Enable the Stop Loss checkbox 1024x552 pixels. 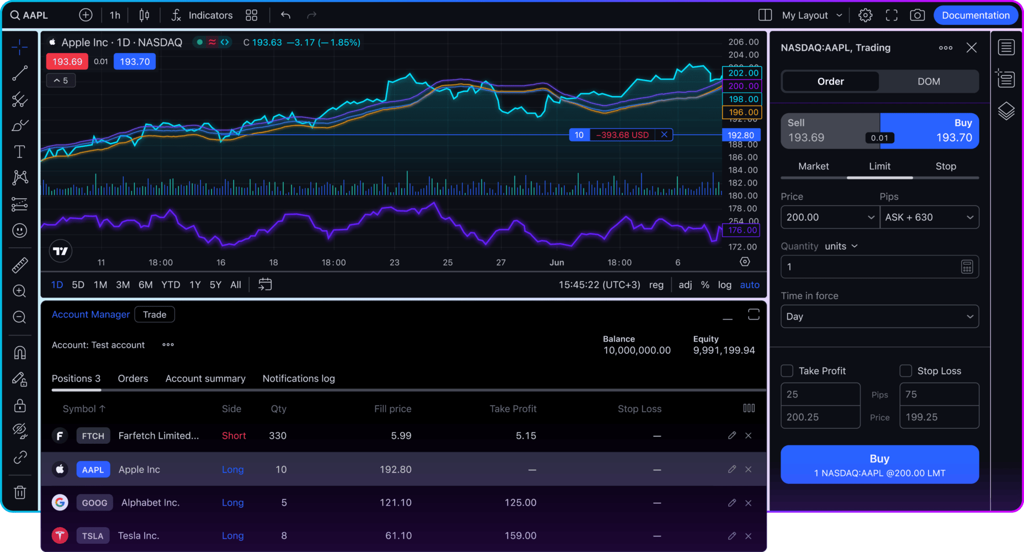coord(906,371)
